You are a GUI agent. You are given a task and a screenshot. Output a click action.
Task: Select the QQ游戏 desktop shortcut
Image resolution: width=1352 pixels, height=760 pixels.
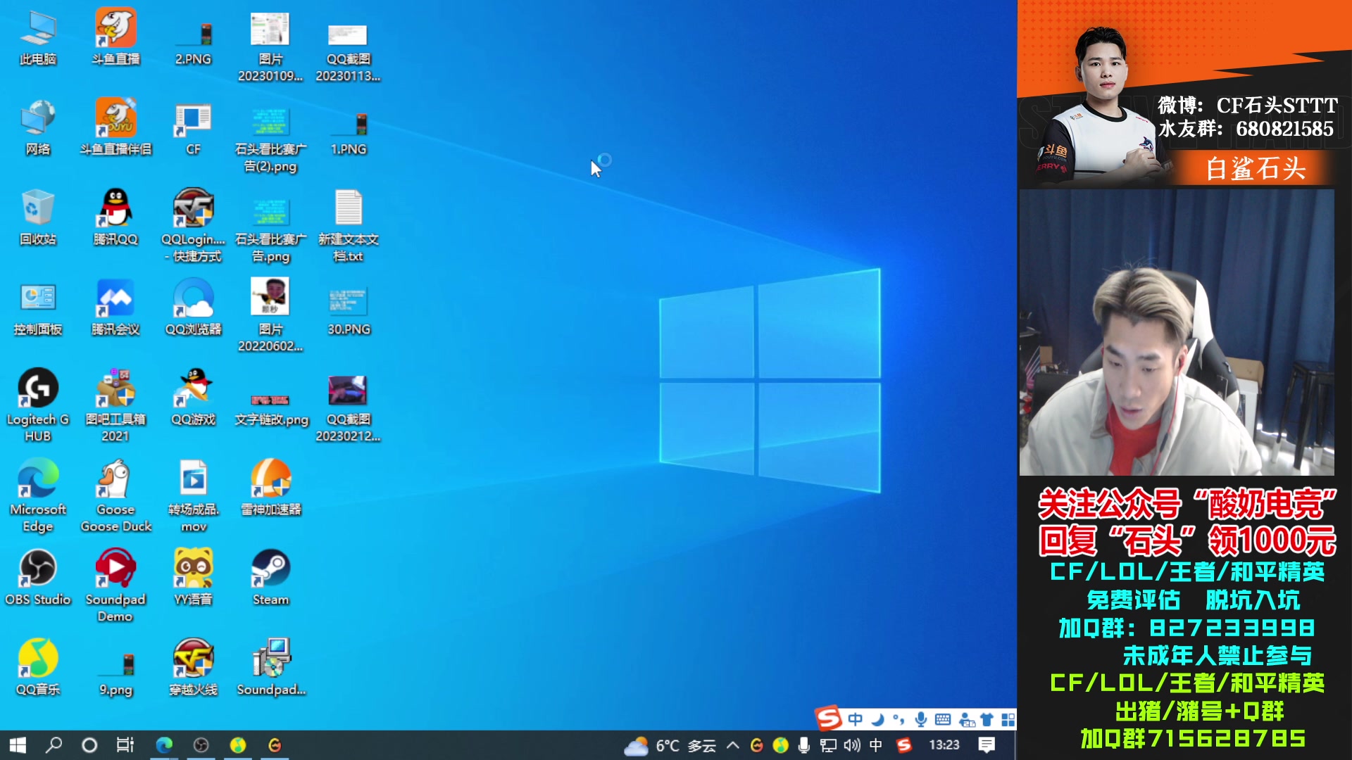coord(193,398)
